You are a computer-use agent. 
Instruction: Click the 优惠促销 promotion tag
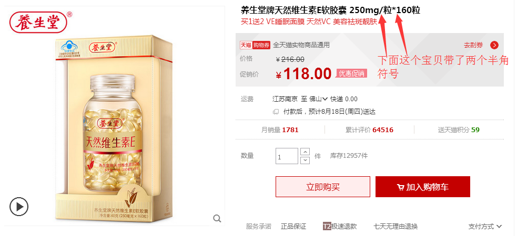(x=351, y=73)
